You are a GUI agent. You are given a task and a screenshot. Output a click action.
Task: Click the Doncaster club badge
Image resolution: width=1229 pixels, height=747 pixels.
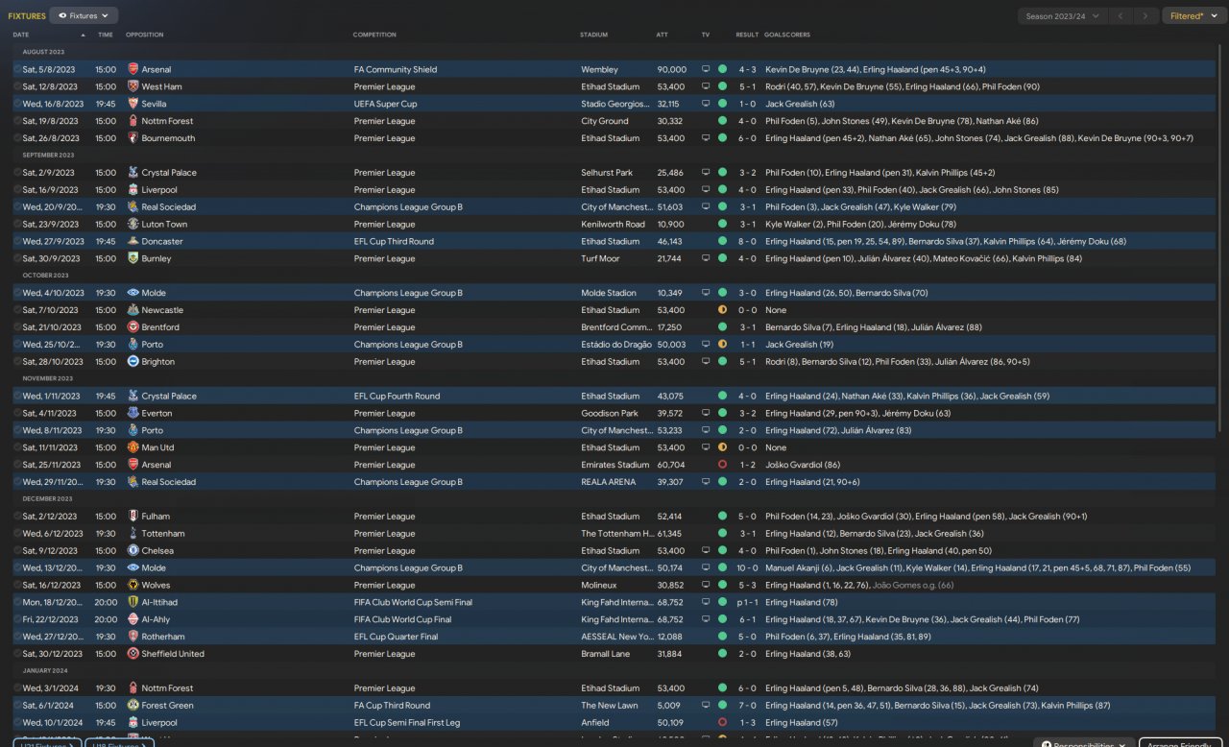[x=133, y=241]
